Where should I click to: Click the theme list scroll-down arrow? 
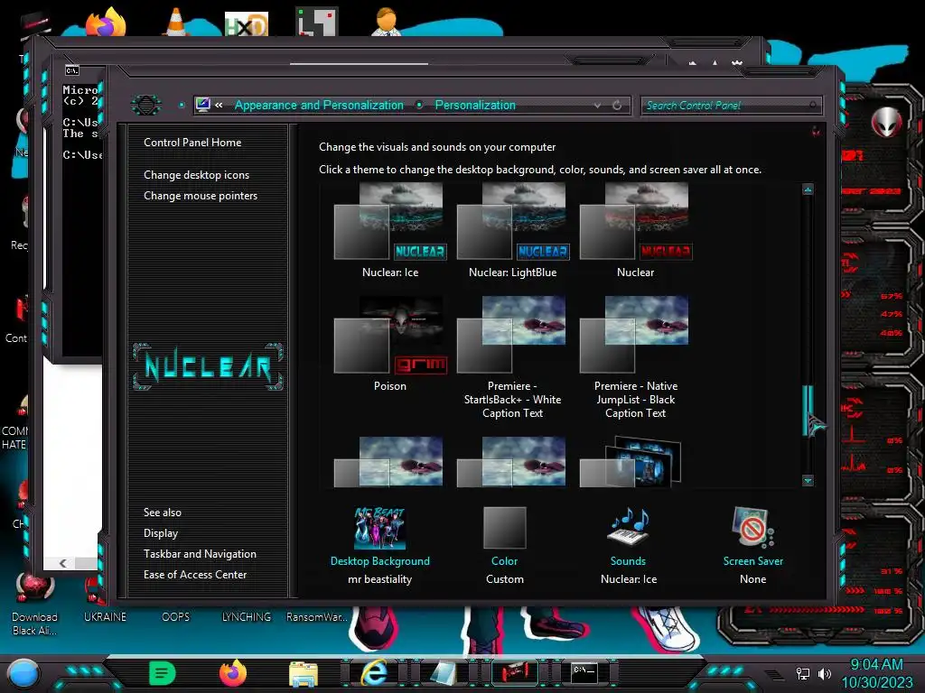(x=808, y=481)
